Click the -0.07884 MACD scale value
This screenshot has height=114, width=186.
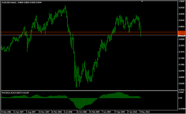coord(182,109)
